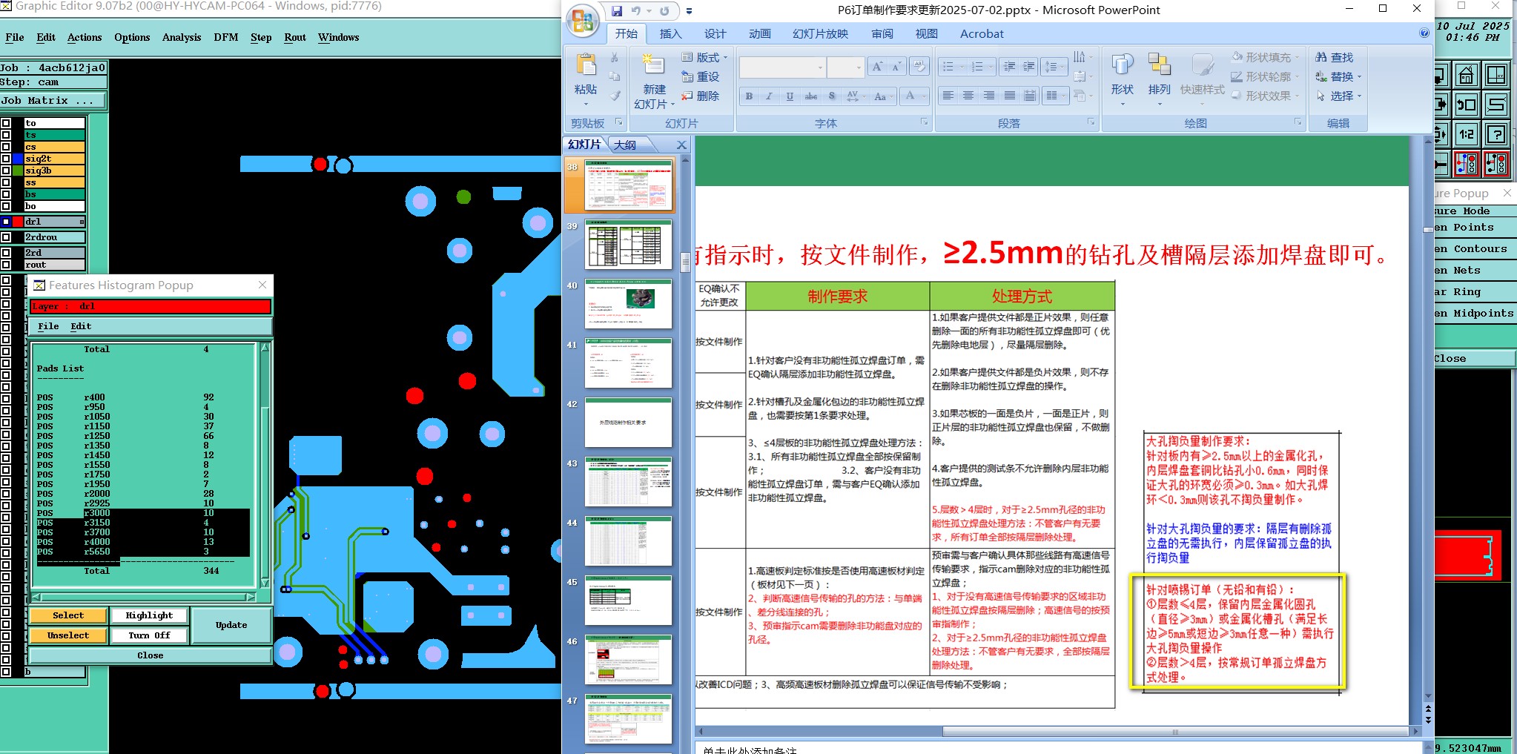Click the Update button in histogram popup
Viewport: 1517px width, 754px height.
coord(231,625)
